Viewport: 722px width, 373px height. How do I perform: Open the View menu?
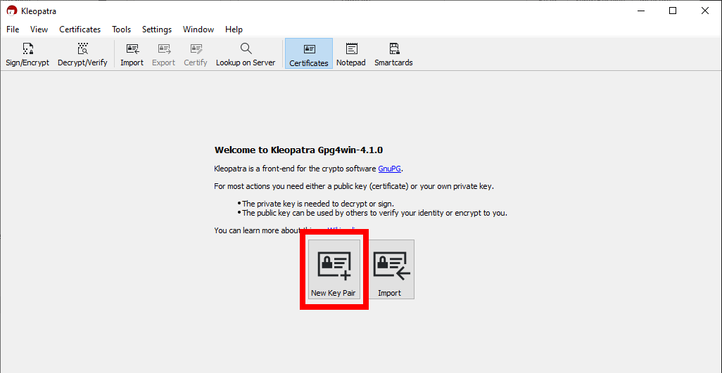39,30
